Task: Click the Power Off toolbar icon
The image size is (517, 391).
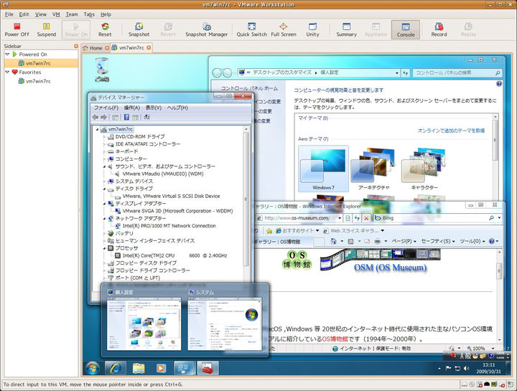Action: pos(17,29)
